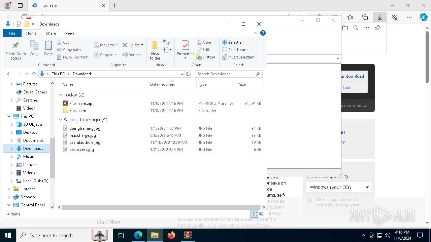431x242 pixels.
Task: Open Edge Downloads toolbar icon
Action: click(379, 17)
